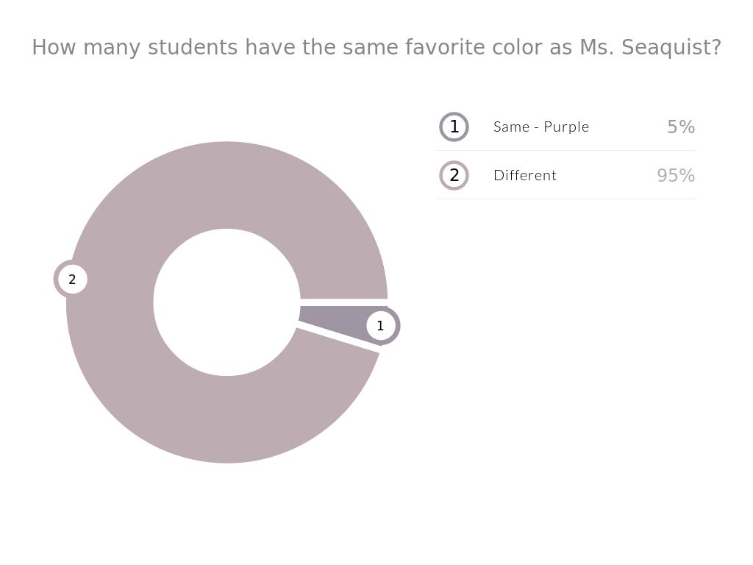The image size is (753, 565).
Task: Select the circled 1 marker on the donut chart
Action: pyautogui.click(x=380, y=326)
